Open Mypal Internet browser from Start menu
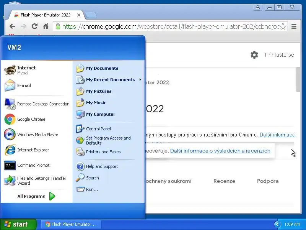Screen dimensions: 306x230 click(x=37, y=70)
